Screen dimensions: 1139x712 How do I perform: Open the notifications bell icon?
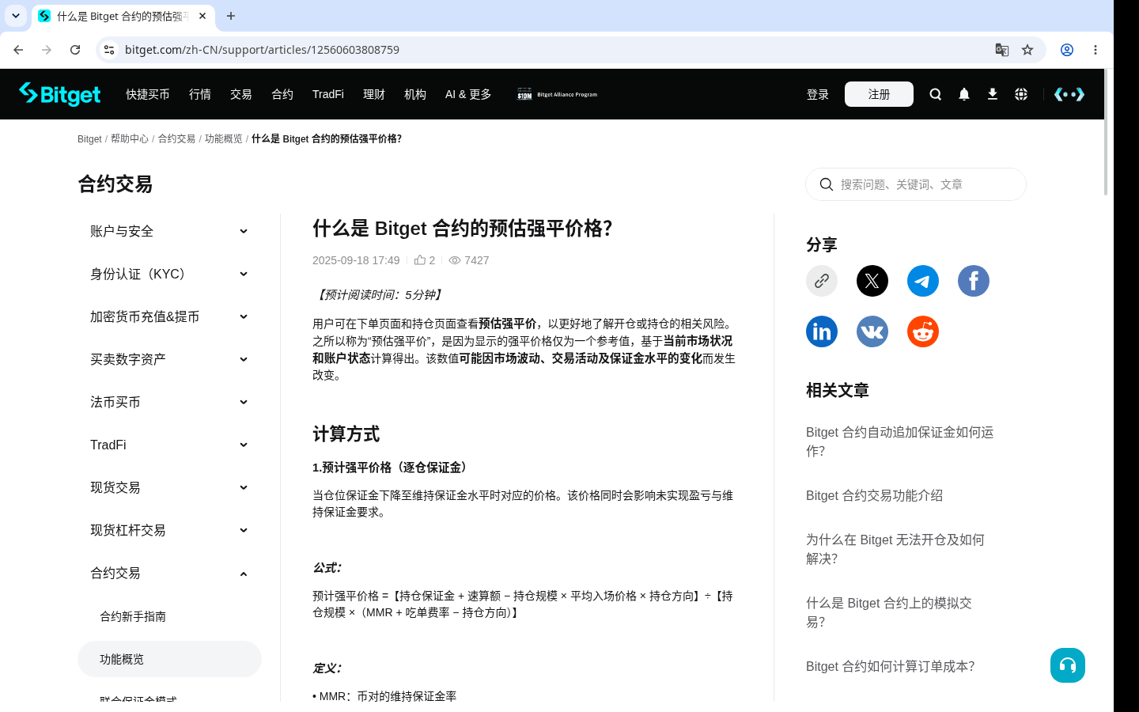(x=964, y=94)
